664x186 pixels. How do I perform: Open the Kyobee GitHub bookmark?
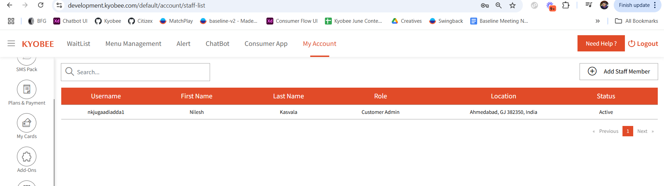[x=108, y=21]
